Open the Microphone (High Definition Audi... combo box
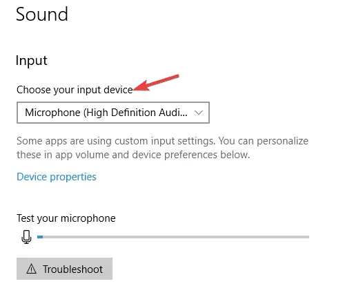 [113, 113]
